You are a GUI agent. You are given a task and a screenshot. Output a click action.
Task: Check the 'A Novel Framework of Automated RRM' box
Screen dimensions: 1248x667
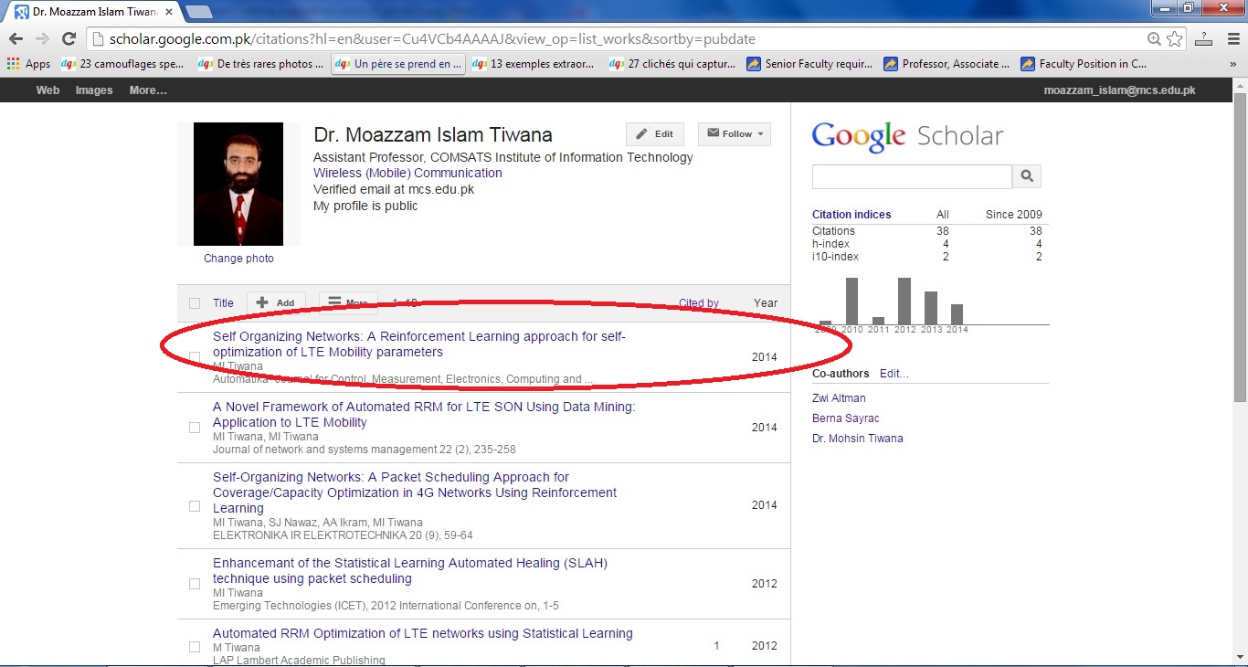click(x=195, y=428)
